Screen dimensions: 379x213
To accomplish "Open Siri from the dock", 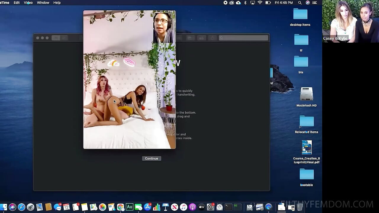I will click(12, 207).
